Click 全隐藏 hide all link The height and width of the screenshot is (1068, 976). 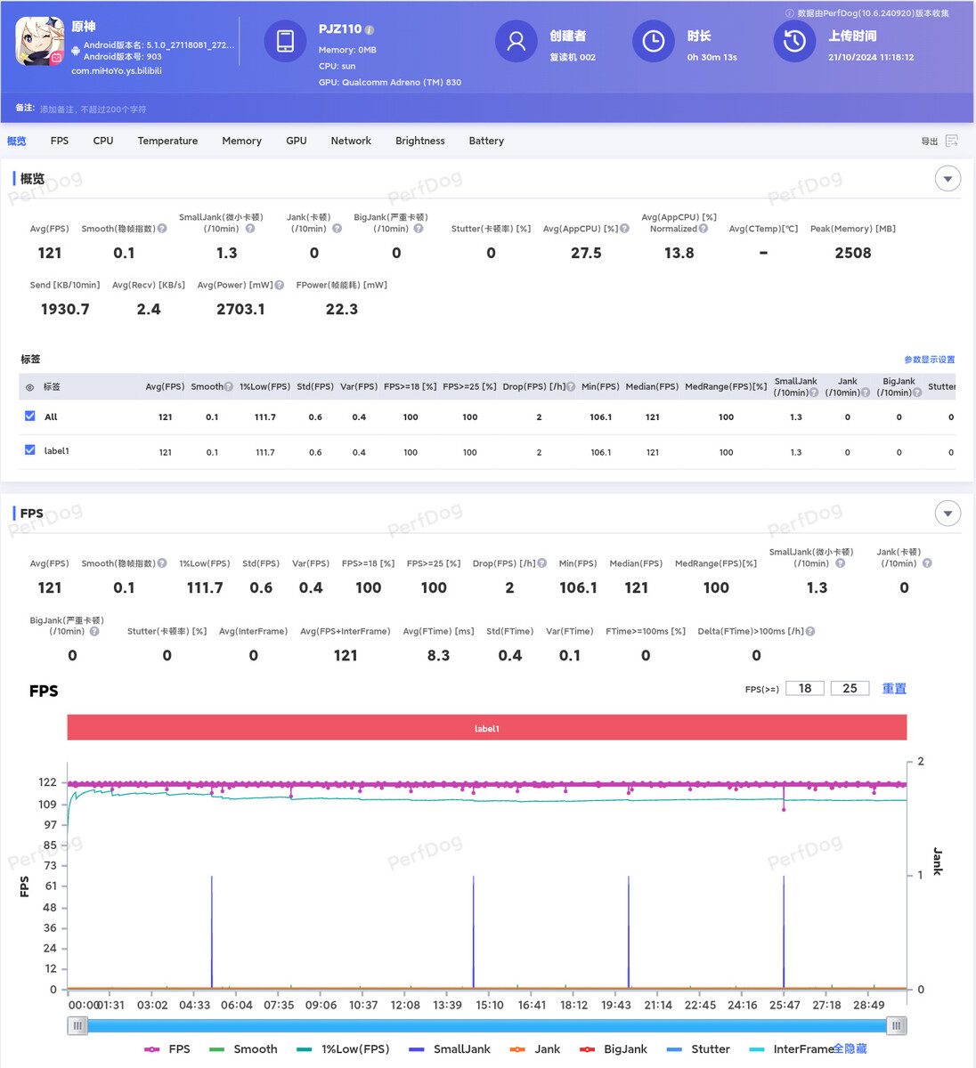[850, 1048]
